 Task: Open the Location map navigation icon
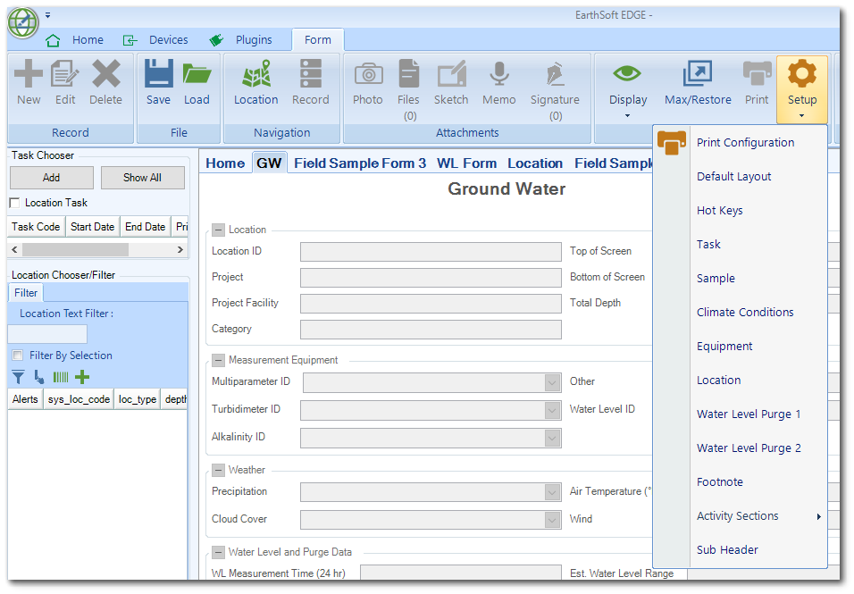[x=255, y=74]
